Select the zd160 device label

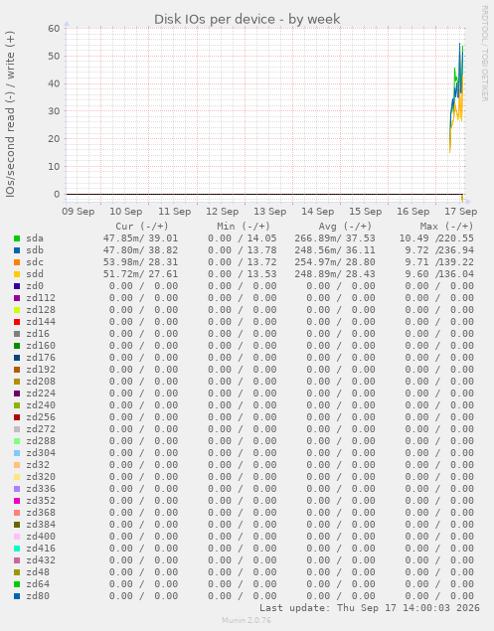tap(41, 346)
